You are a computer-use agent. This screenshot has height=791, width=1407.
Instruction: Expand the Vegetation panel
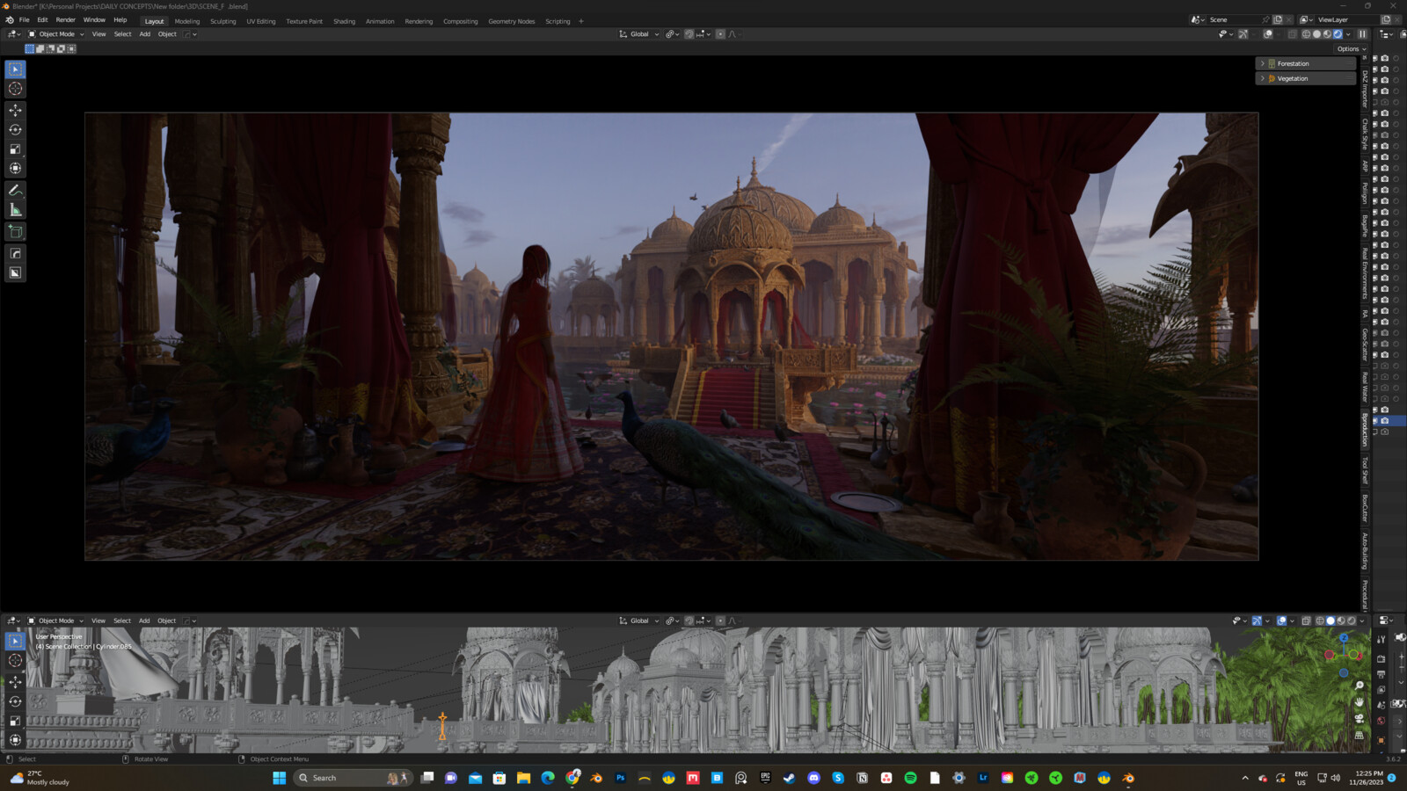pyautogui.click(x=1306, y=79)
